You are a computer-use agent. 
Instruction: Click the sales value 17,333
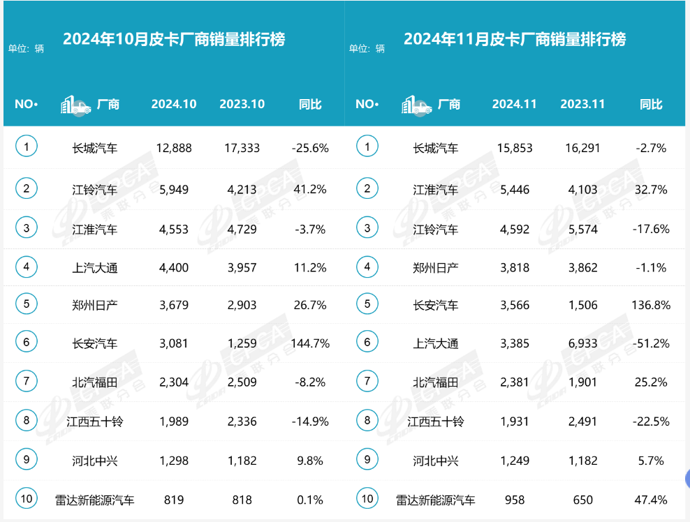[242, 148]
